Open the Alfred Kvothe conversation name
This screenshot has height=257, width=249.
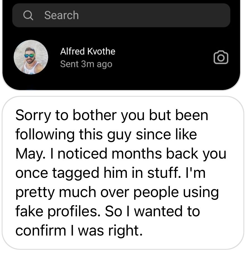88,51
